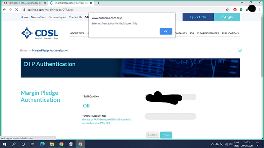Open the RTA menu

[192, 33]
